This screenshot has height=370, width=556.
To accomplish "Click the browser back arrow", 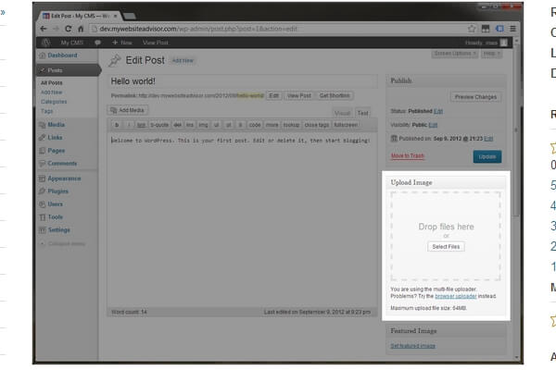I will pyautogui.click(x=44, y=29).
